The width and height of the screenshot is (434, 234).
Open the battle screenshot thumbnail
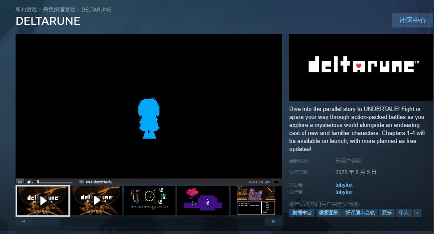point(149,201)
